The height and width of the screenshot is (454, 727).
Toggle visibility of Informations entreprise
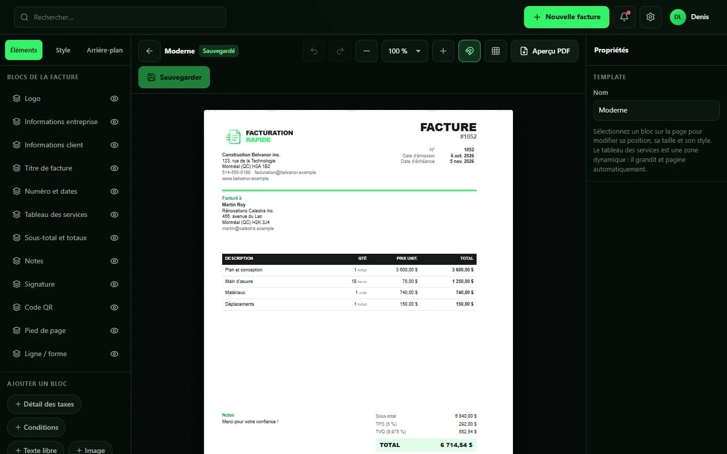click(114, 122)
